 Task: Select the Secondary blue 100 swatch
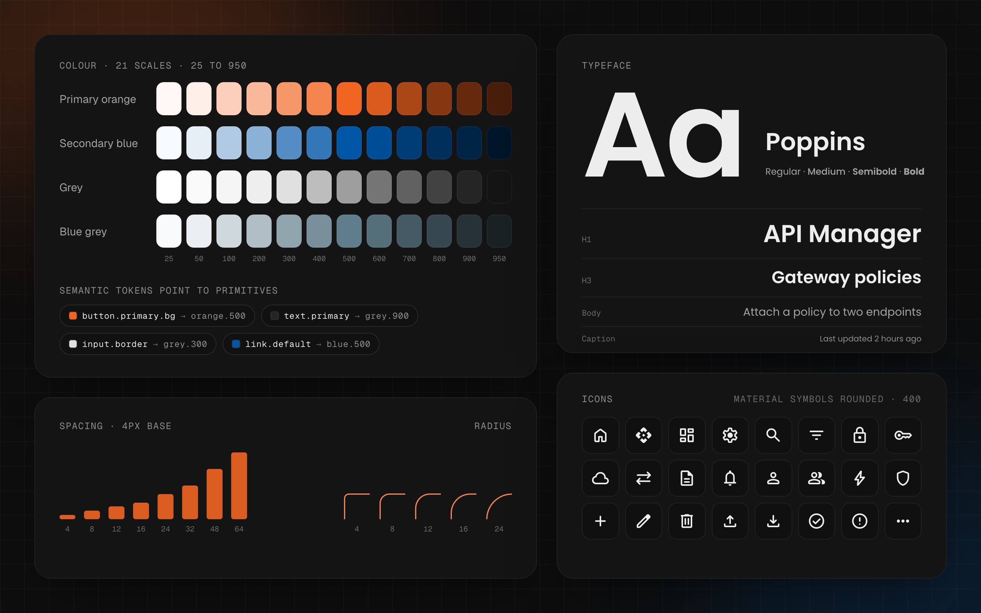pos(229,143)
